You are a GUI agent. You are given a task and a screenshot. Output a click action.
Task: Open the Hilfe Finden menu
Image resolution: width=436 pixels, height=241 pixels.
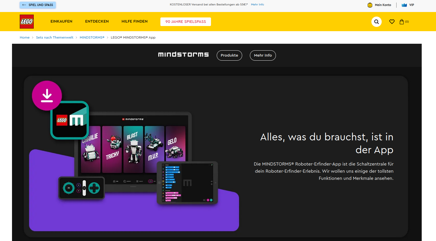click(134, 21)
